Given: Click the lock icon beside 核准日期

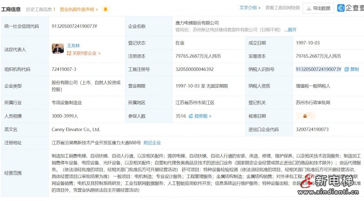Looking at the screenshot, I should [305, 116].
